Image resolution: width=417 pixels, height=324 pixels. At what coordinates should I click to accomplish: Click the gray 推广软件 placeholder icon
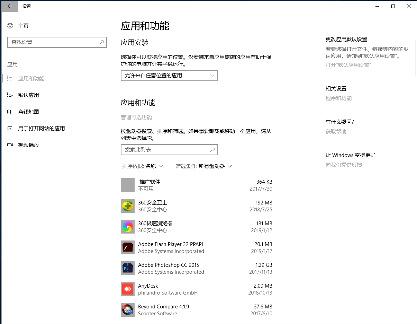[x=128, y=185]
